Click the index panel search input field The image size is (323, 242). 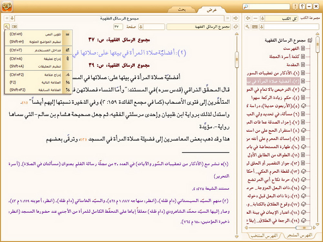click(291, 27)
